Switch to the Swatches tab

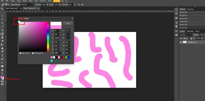[x=190, y=9]
